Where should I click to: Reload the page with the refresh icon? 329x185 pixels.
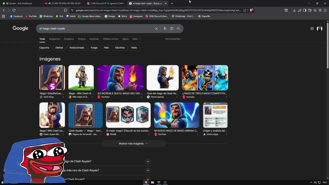[x=14, y=10]
